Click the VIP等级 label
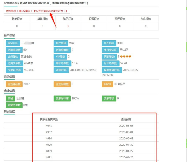 click(x=60, y=57)
